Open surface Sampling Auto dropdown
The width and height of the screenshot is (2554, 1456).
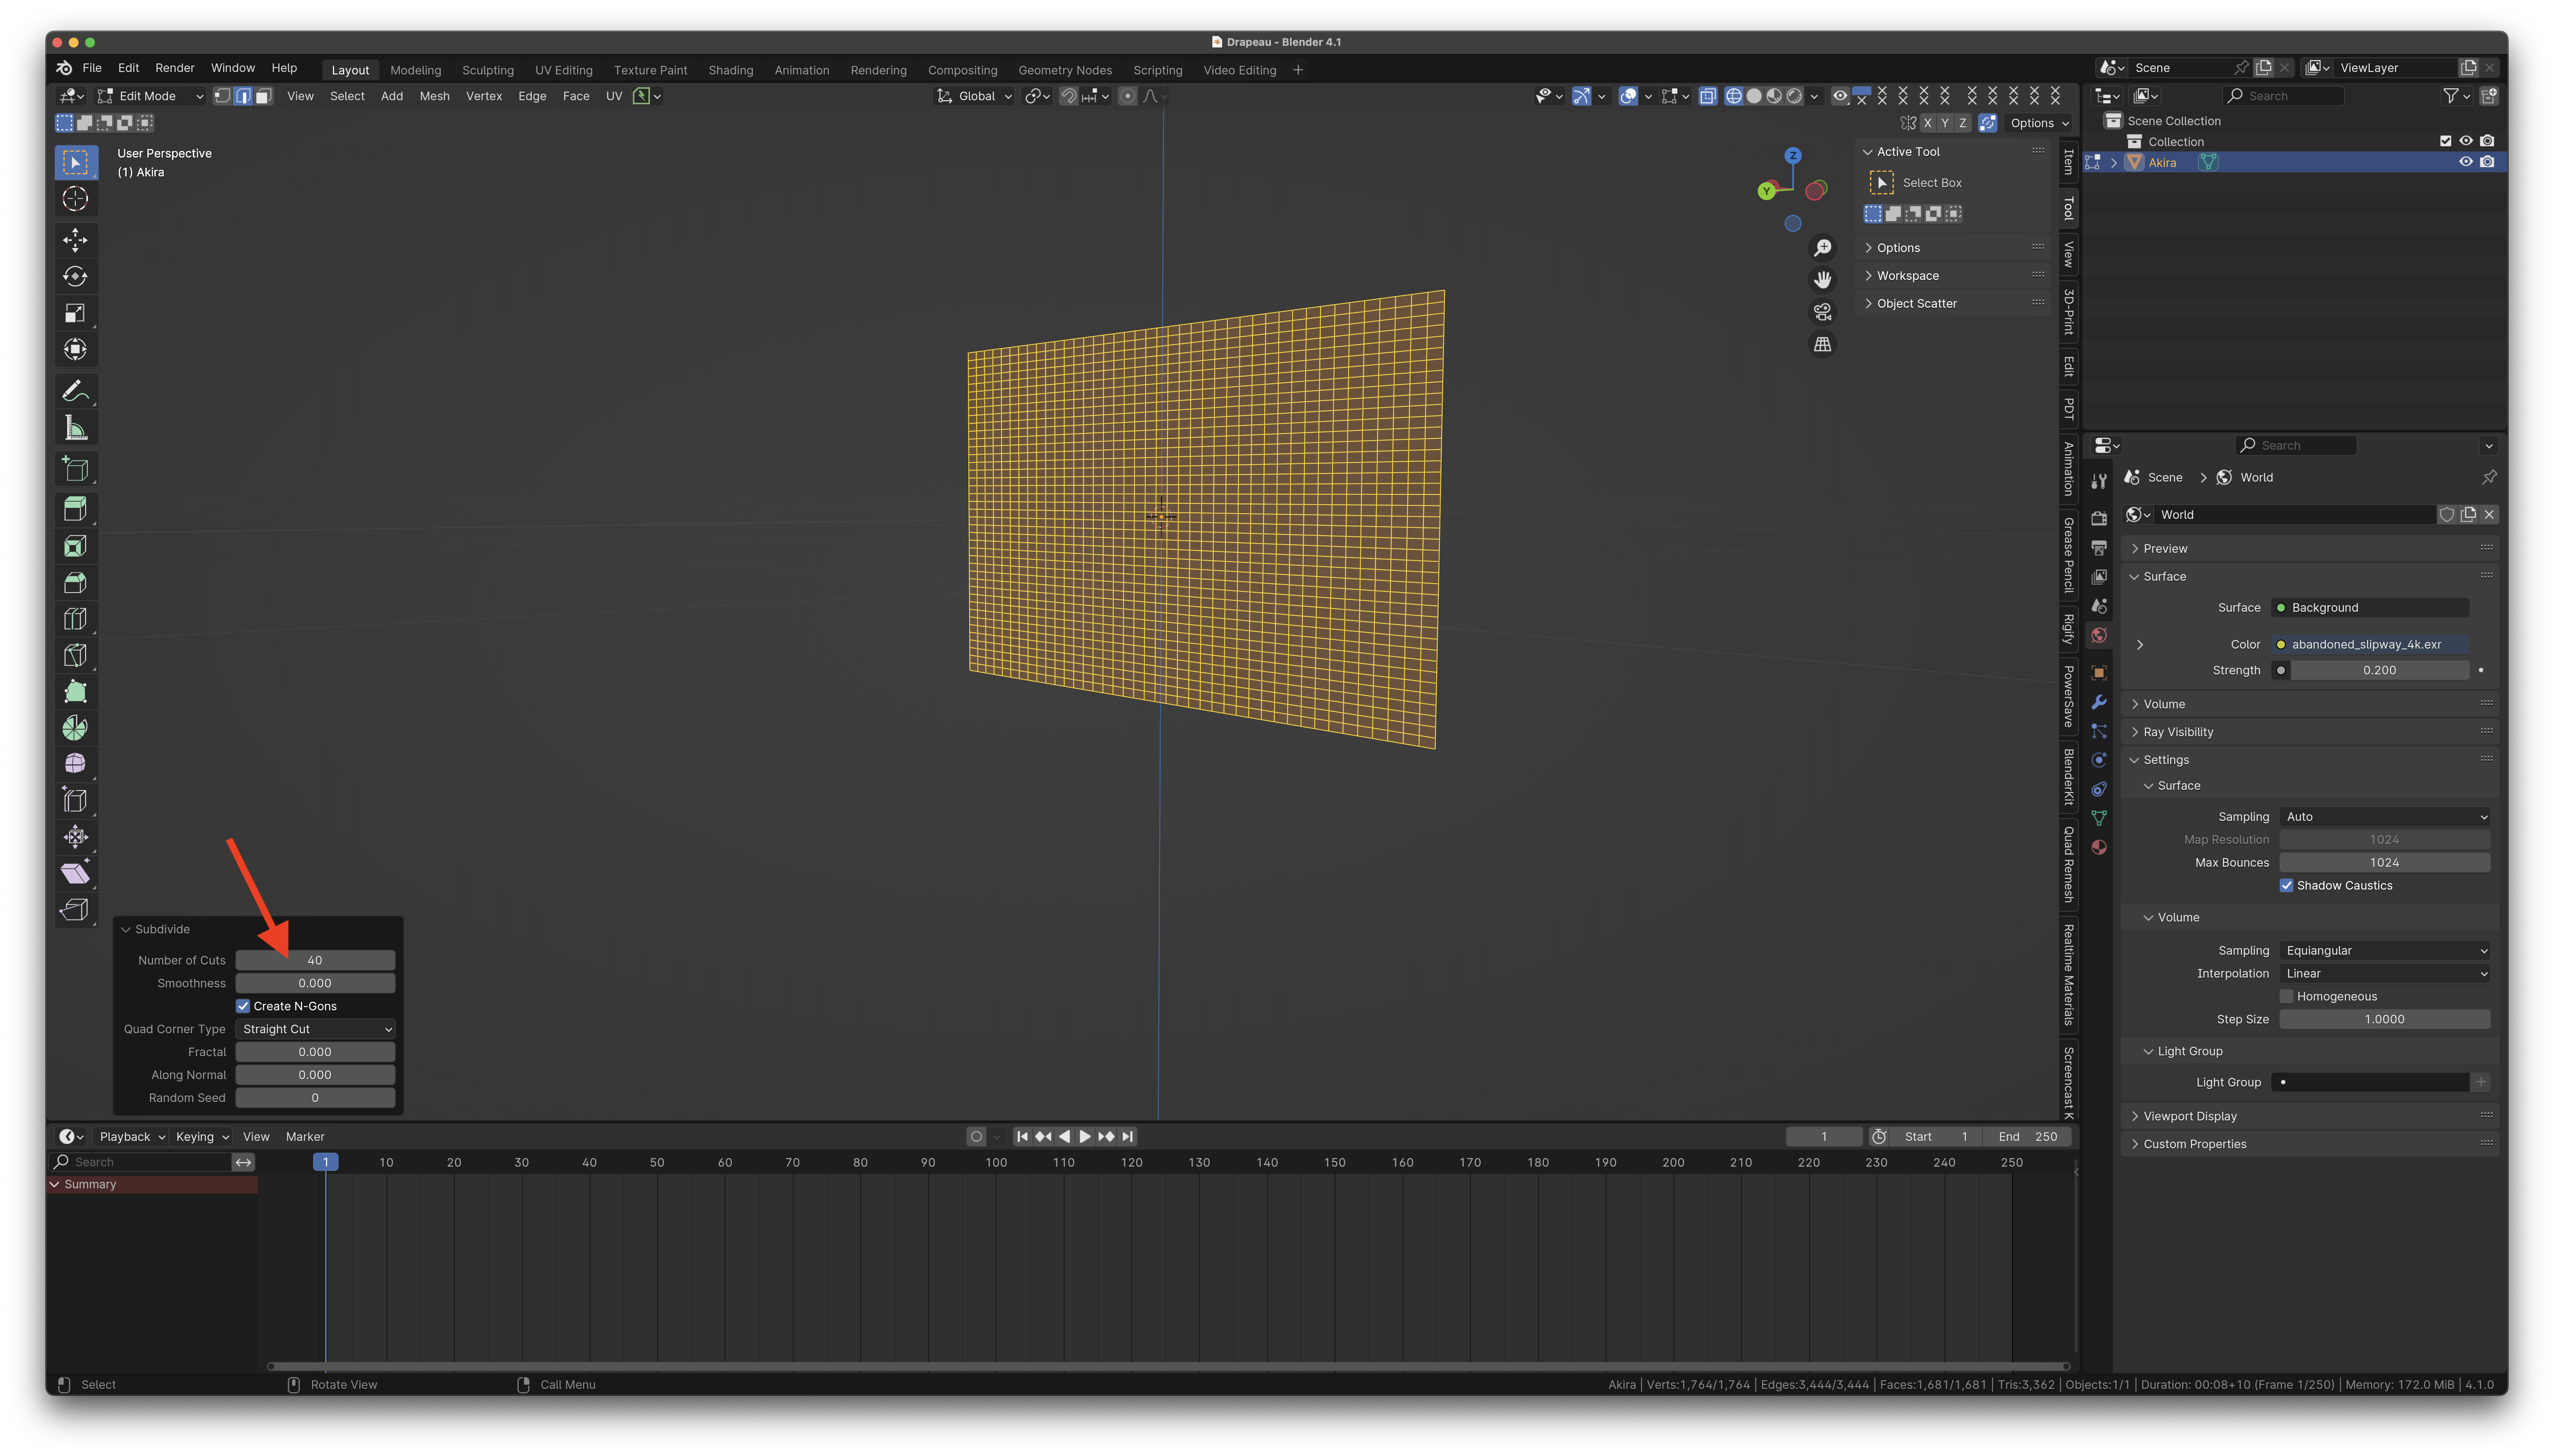[x=2384, y=816]
